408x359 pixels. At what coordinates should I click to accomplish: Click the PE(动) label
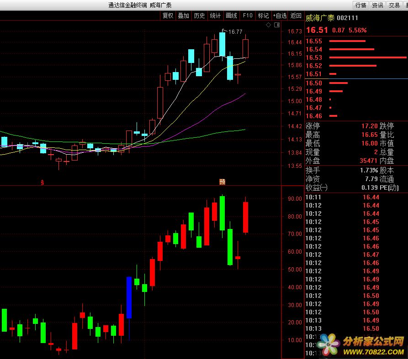pos(389,187)
